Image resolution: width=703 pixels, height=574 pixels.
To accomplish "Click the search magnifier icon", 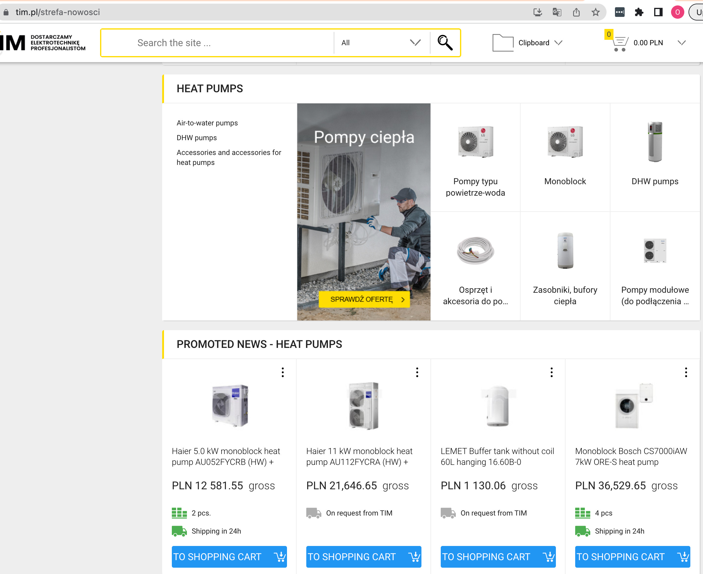I will [x=445, y=43].
